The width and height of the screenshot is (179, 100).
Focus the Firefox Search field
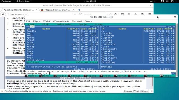pos(93,14)
